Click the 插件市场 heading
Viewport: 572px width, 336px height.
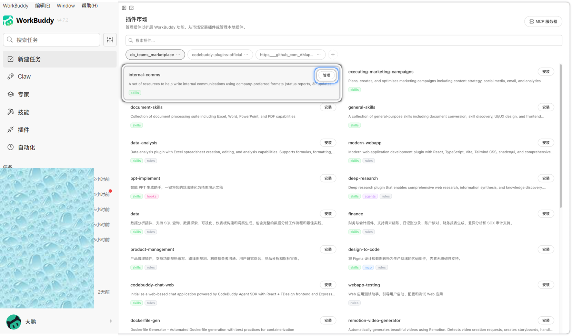[x=137, y=19]
